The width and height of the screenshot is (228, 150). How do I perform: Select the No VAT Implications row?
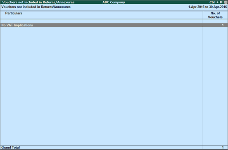pos(114,25)
